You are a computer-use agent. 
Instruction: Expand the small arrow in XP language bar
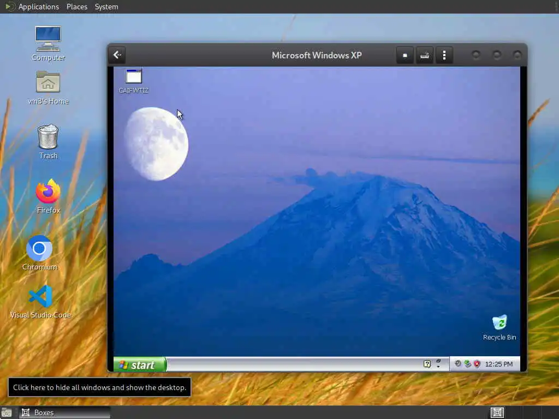point(438,367)
